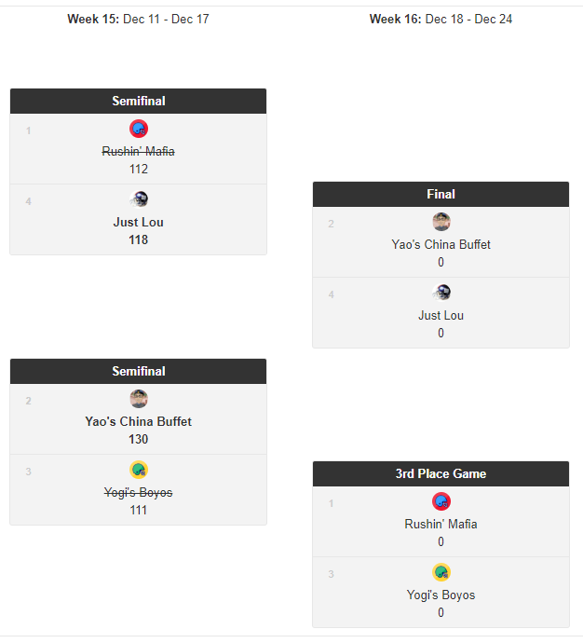Open Just Lou in Final matchup
583x643 pixels.
click(441, 315)
